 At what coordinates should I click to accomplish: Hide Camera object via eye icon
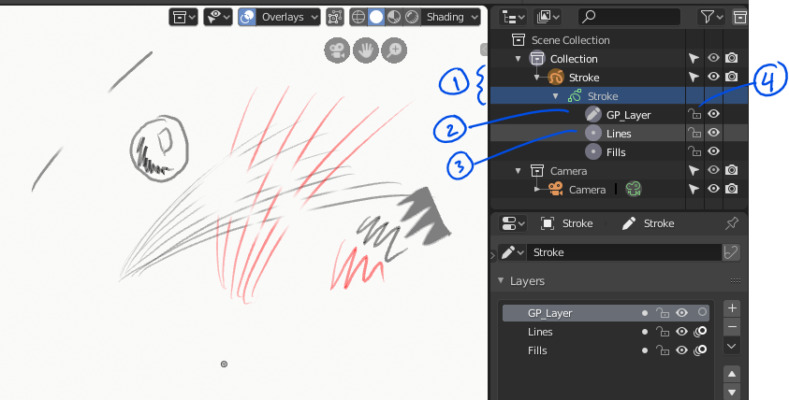(713, 189)
